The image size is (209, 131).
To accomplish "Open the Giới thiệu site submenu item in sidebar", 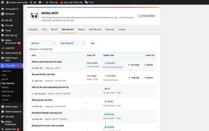I will pyautogui.click(x=8, y=92).
